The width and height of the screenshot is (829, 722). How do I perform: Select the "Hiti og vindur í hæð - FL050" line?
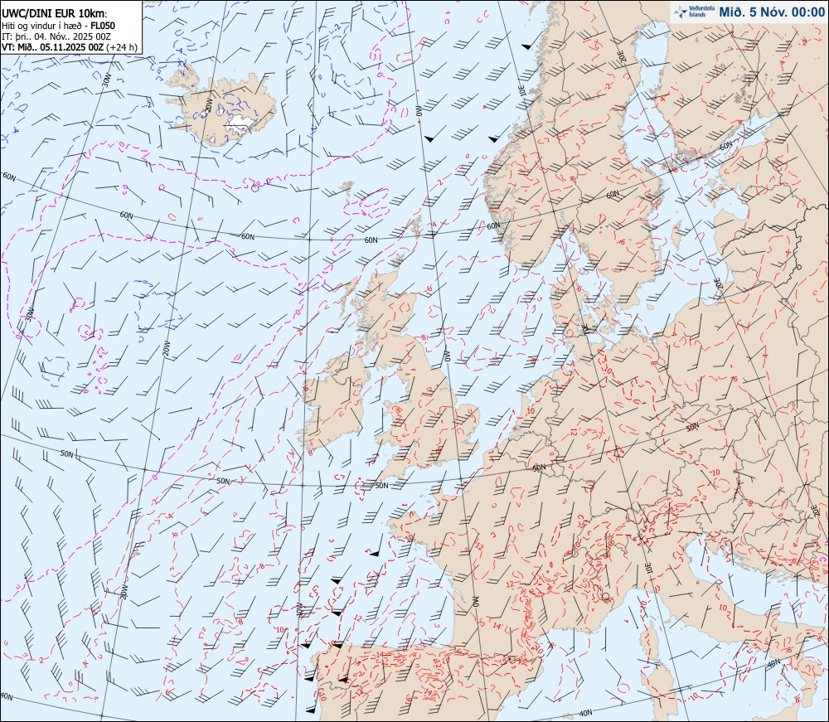pos(58,26)
